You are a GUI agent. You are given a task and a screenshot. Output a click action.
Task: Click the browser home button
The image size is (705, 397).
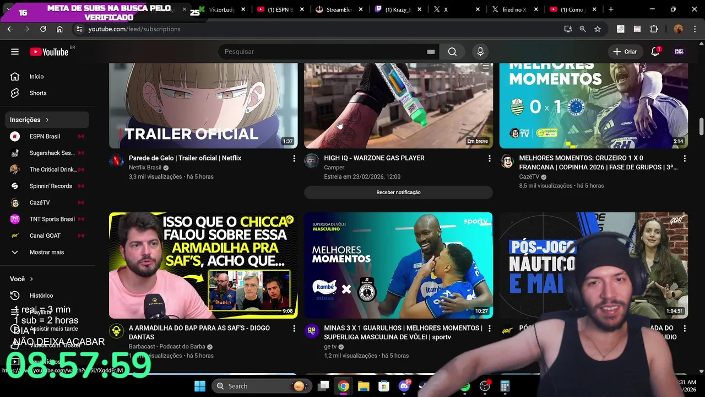point(59,29)
